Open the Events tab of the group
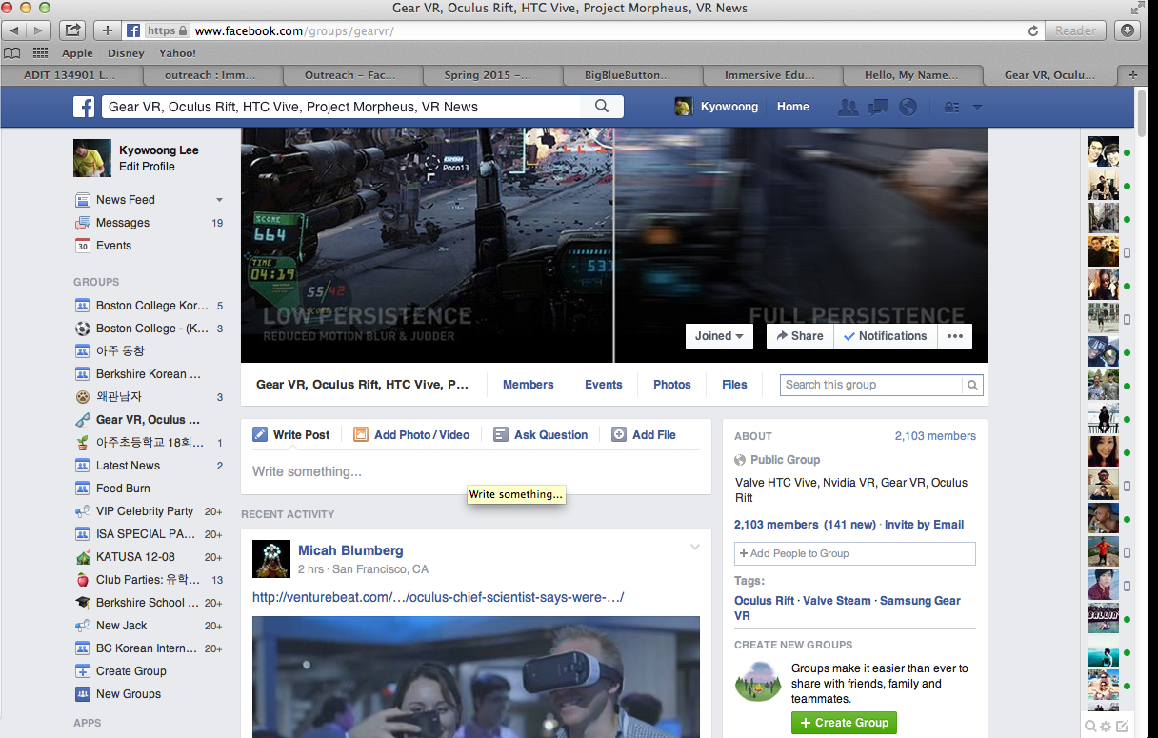The height and width of the screenshot is (738, 1158). tap(604, 385)
